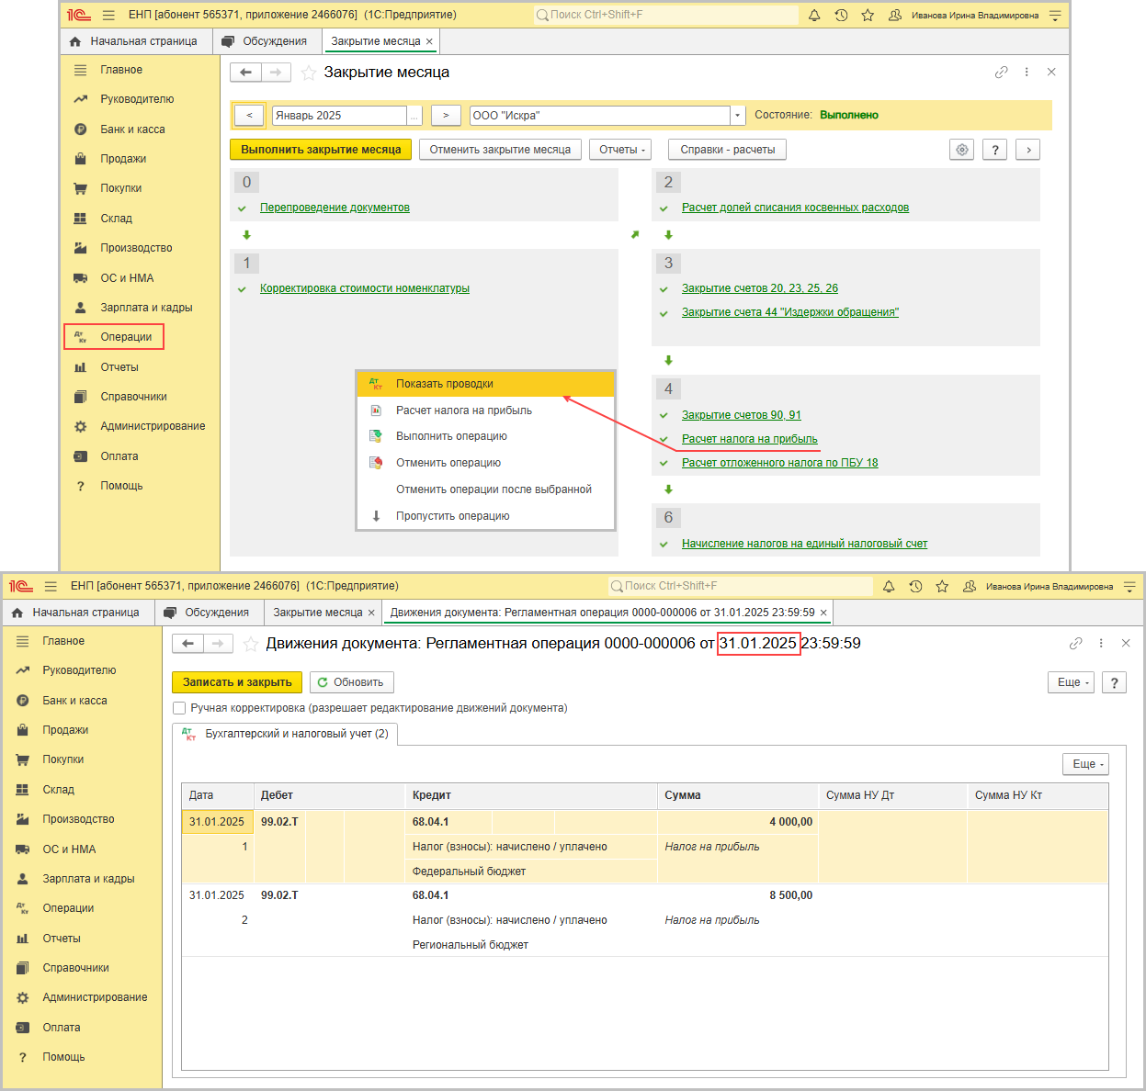
Task: Open Зарплата и кадры in top window sidebar
Action: coord(146,308)
